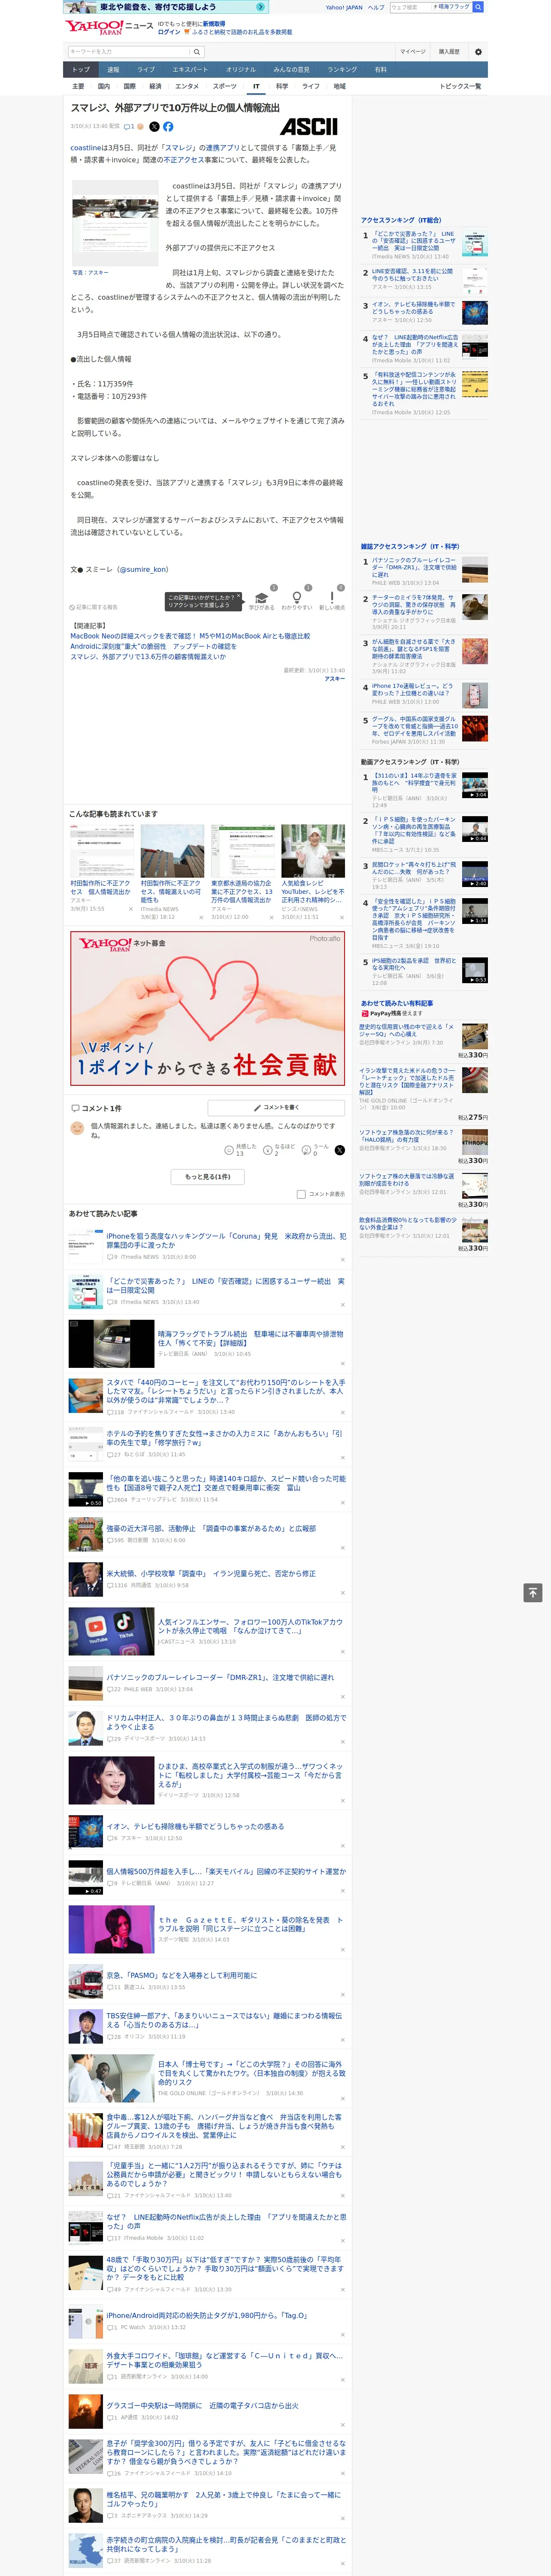Open the トップ navigation tab
The height and width of the screenshot is (2576, 551).
[81, 70]
